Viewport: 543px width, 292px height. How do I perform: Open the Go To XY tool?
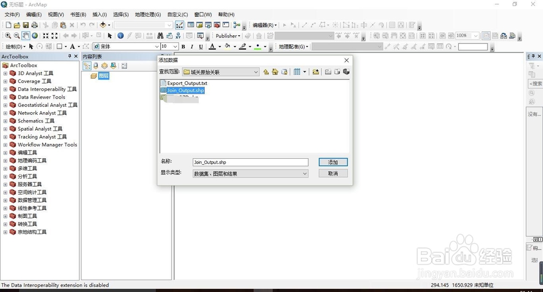pyautogui.click(x=178, y=36)
